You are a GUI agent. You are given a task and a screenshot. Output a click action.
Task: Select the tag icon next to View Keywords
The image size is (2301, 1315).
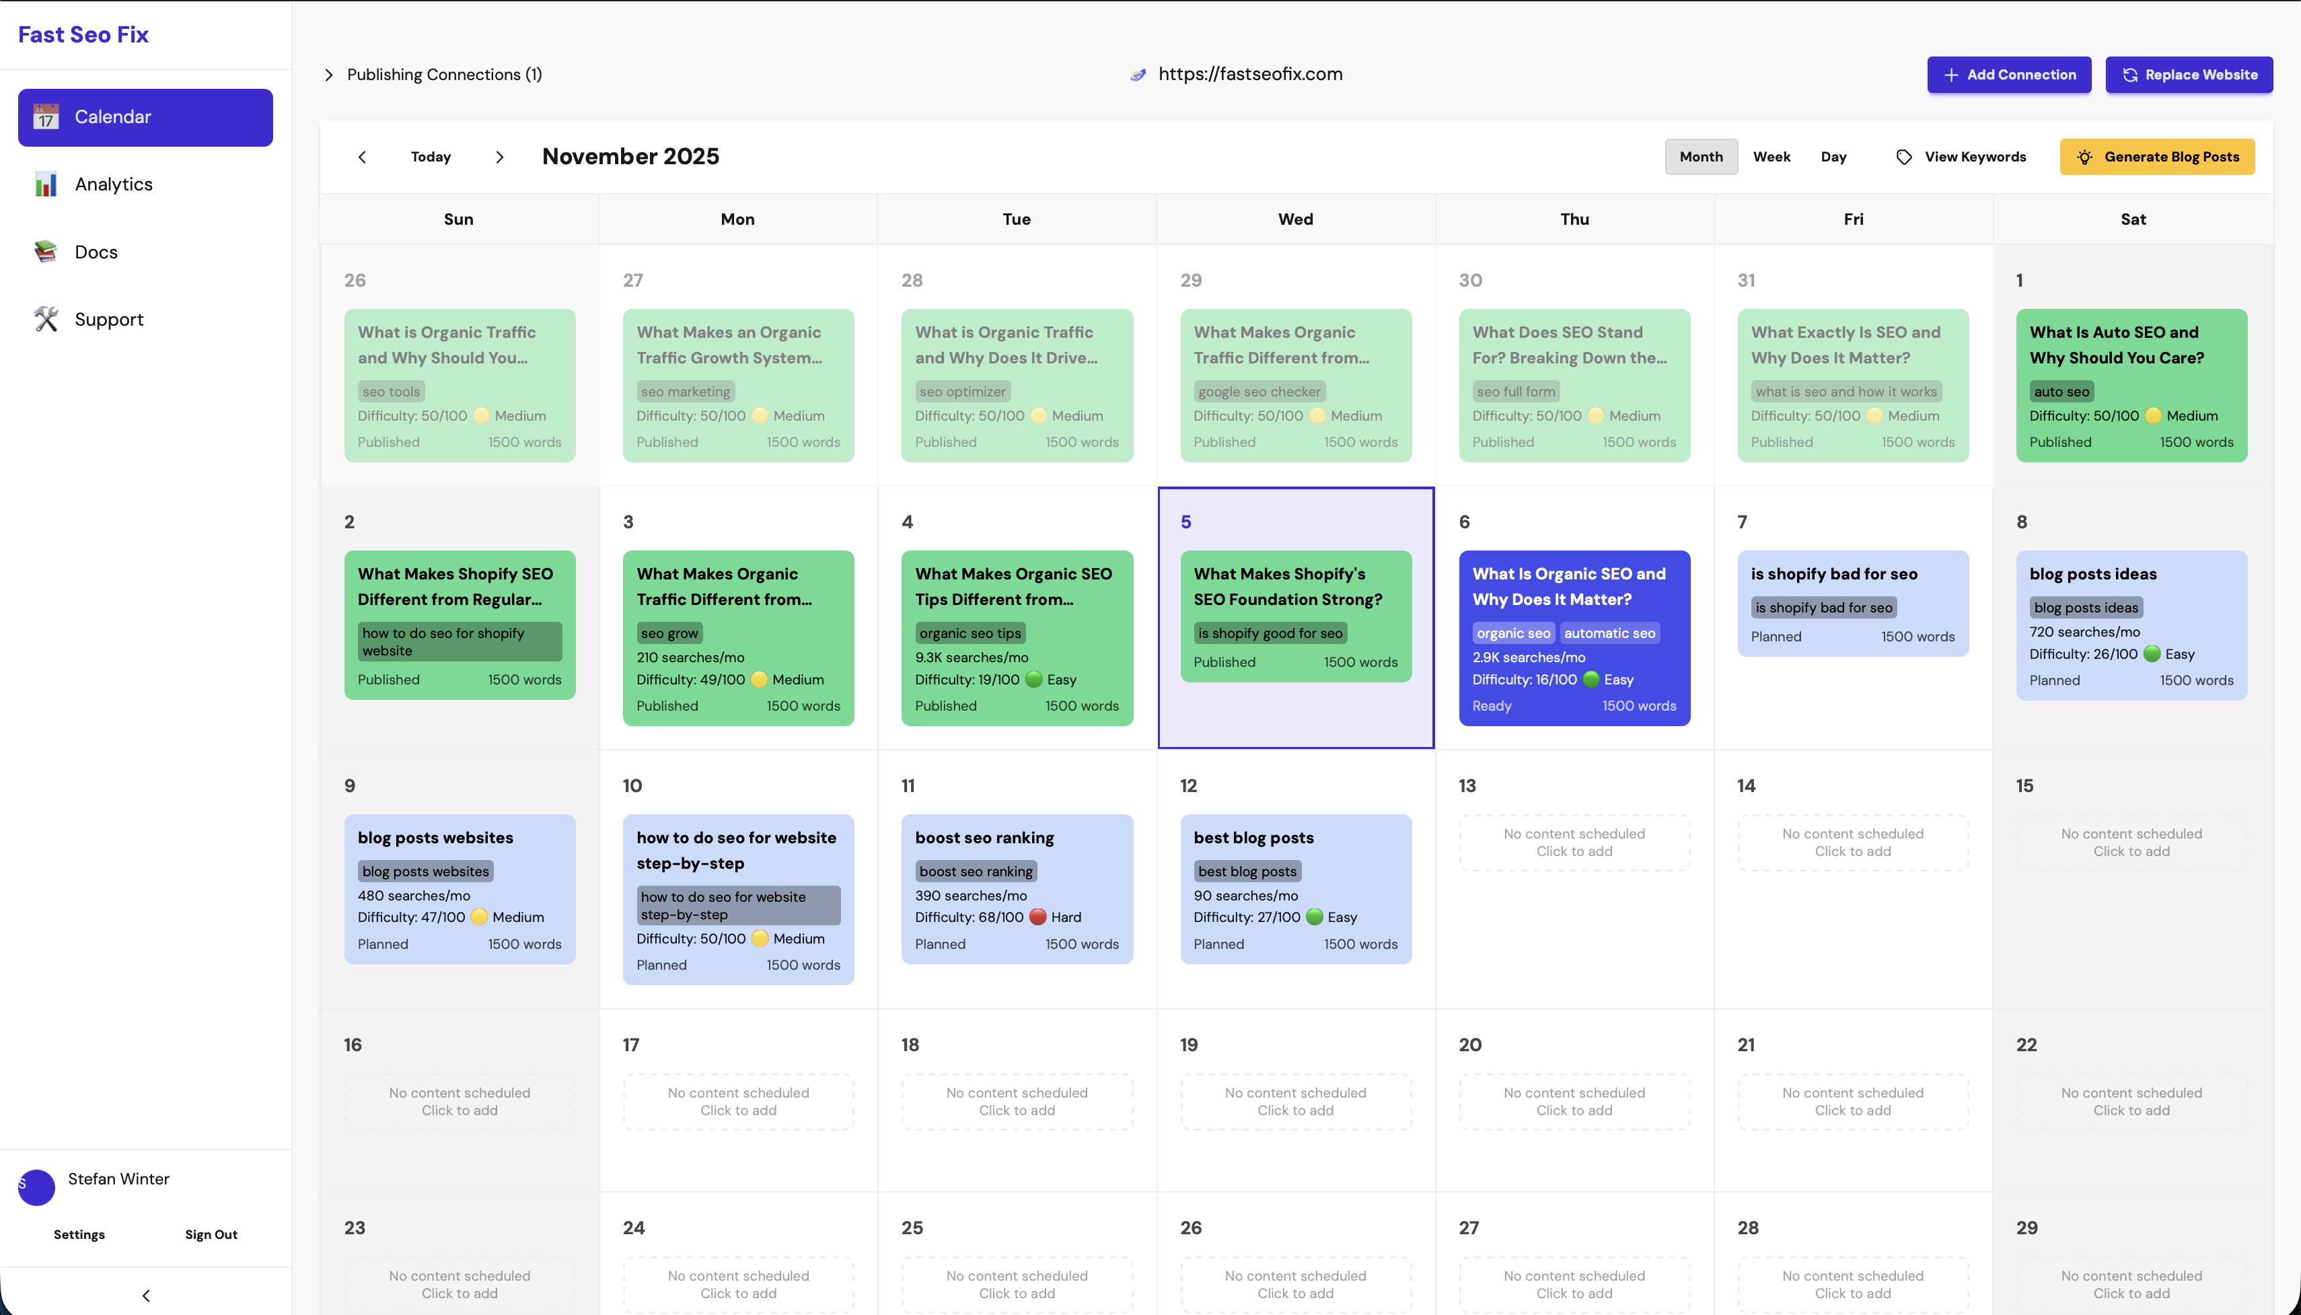pos(1904,156)
